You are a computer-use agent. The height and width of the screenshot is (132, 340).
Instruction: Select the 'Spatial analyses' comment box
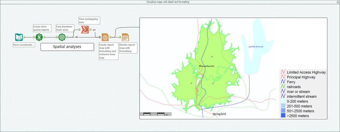(x=67, y=47)
